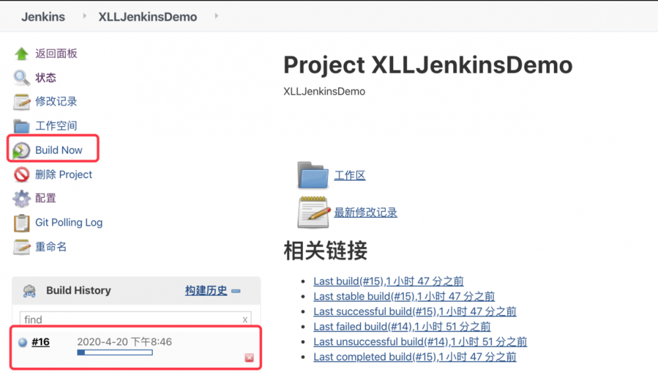The height and width of the screenshot is (373, 658).
Task: Click the Build Now clock icon
Action: pyautogui.click(x=21, y=150)
